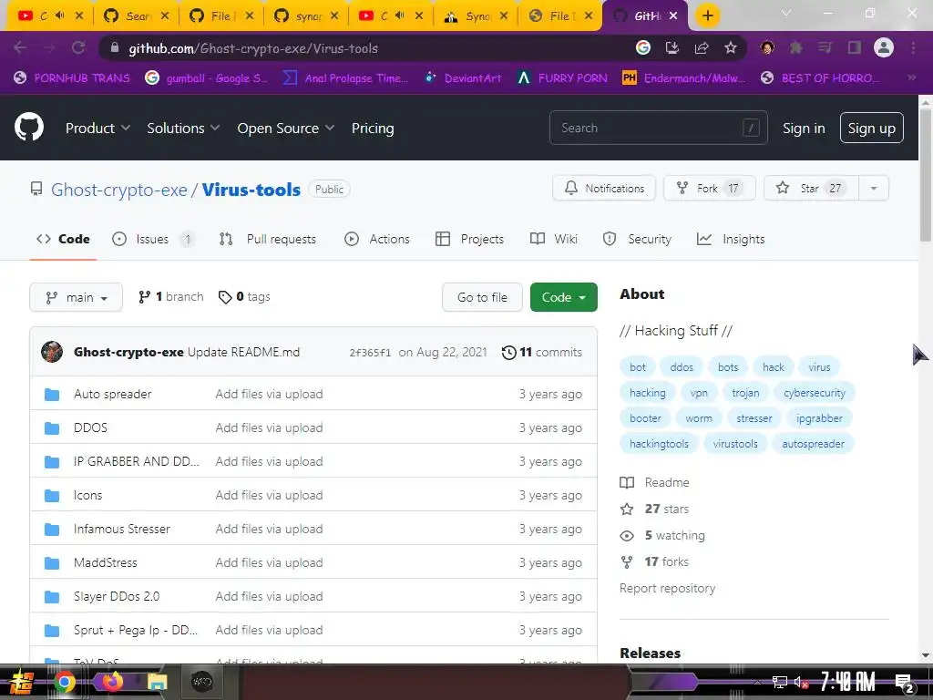The height and width of the screenshot is (700, 933).
Task: Click the trojan topic tag
Action: click(x=745, y=393)
